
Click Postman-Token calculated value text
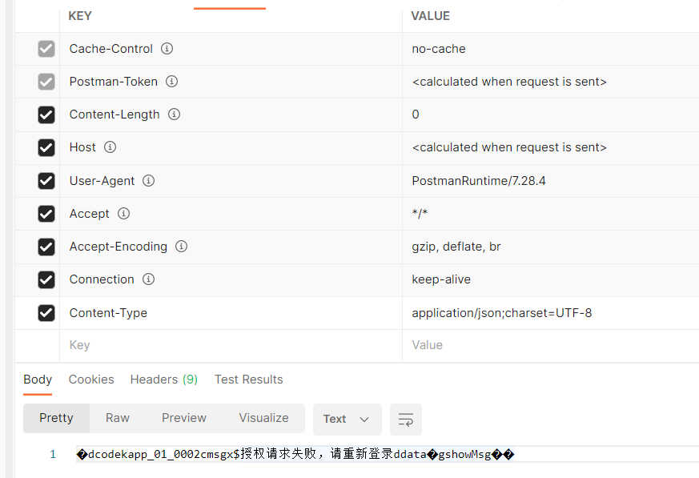(x=509, y=82)
